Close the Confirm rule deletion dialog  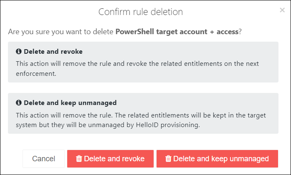(x=282, y=10)
